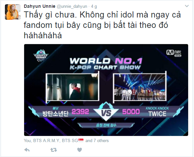Click the M Countdown logo in the image
Screen dimensions: 194x157
click(x=41, y=55)
